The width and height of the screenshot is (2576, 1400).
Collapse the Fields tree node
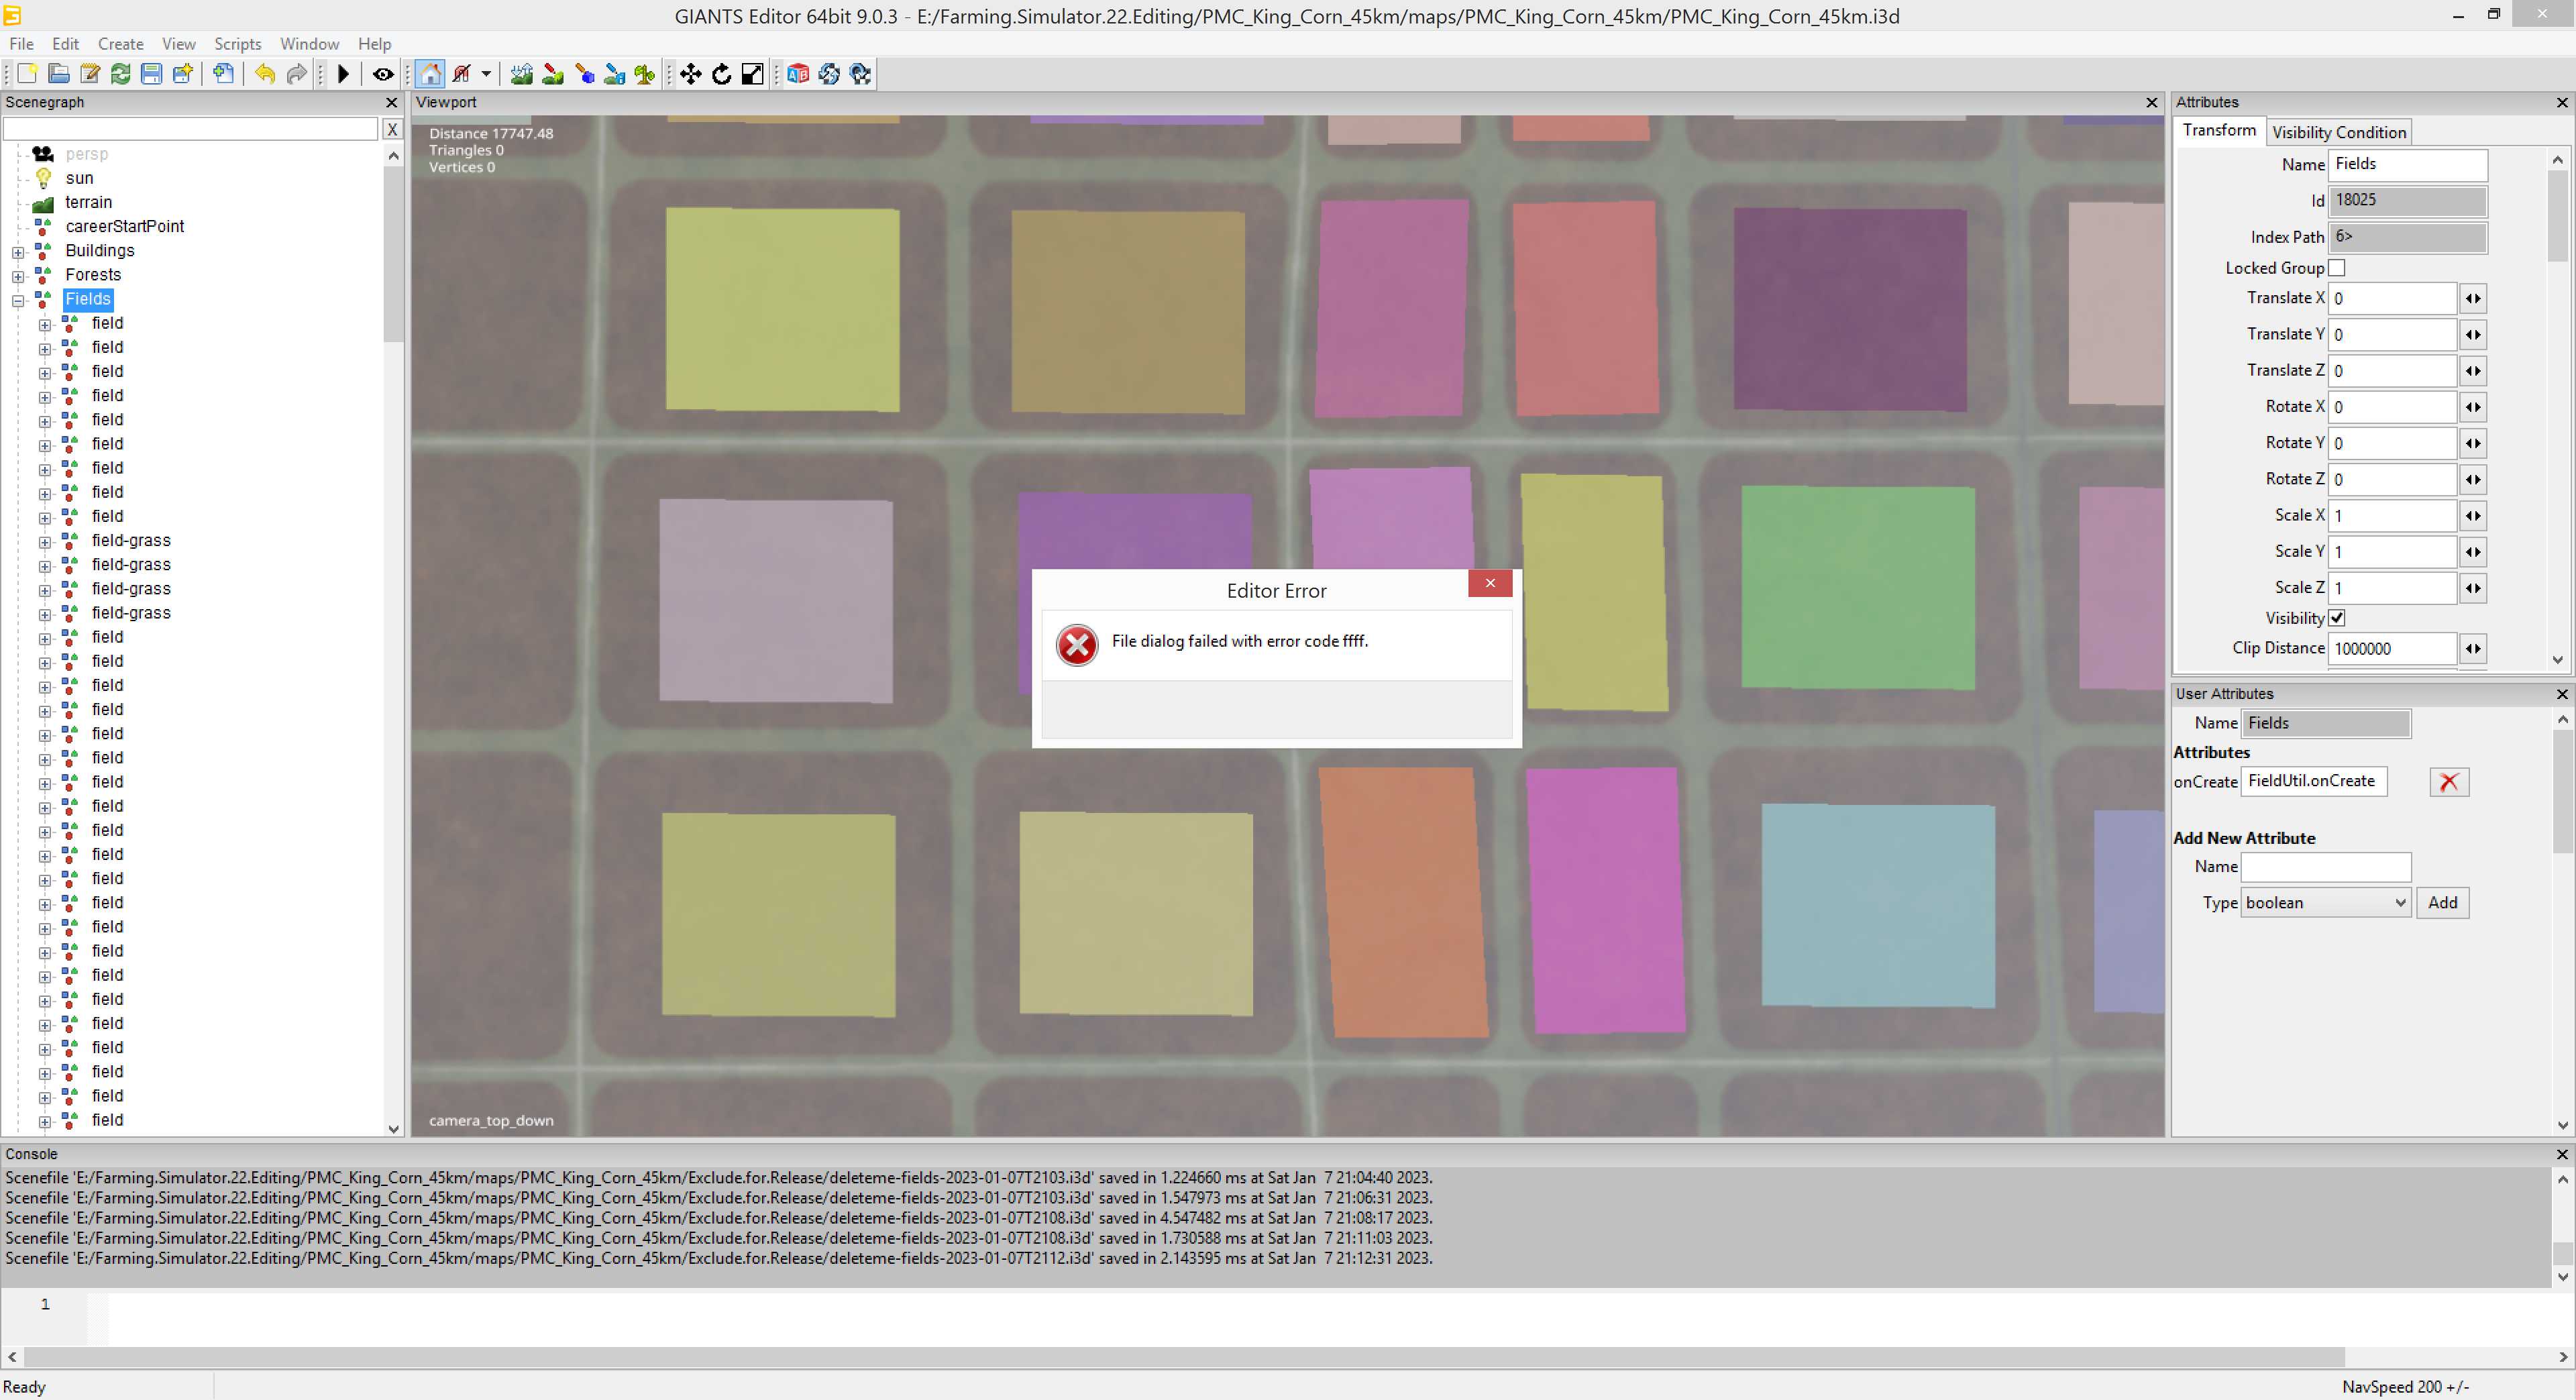click(18, 300)
